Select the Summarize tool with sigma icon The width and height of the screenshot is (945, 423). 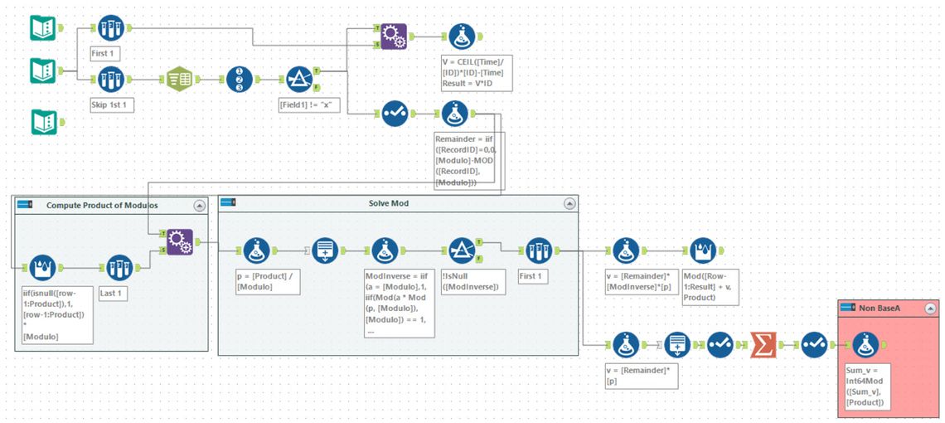pyautogui.click(x=763, y=344)
